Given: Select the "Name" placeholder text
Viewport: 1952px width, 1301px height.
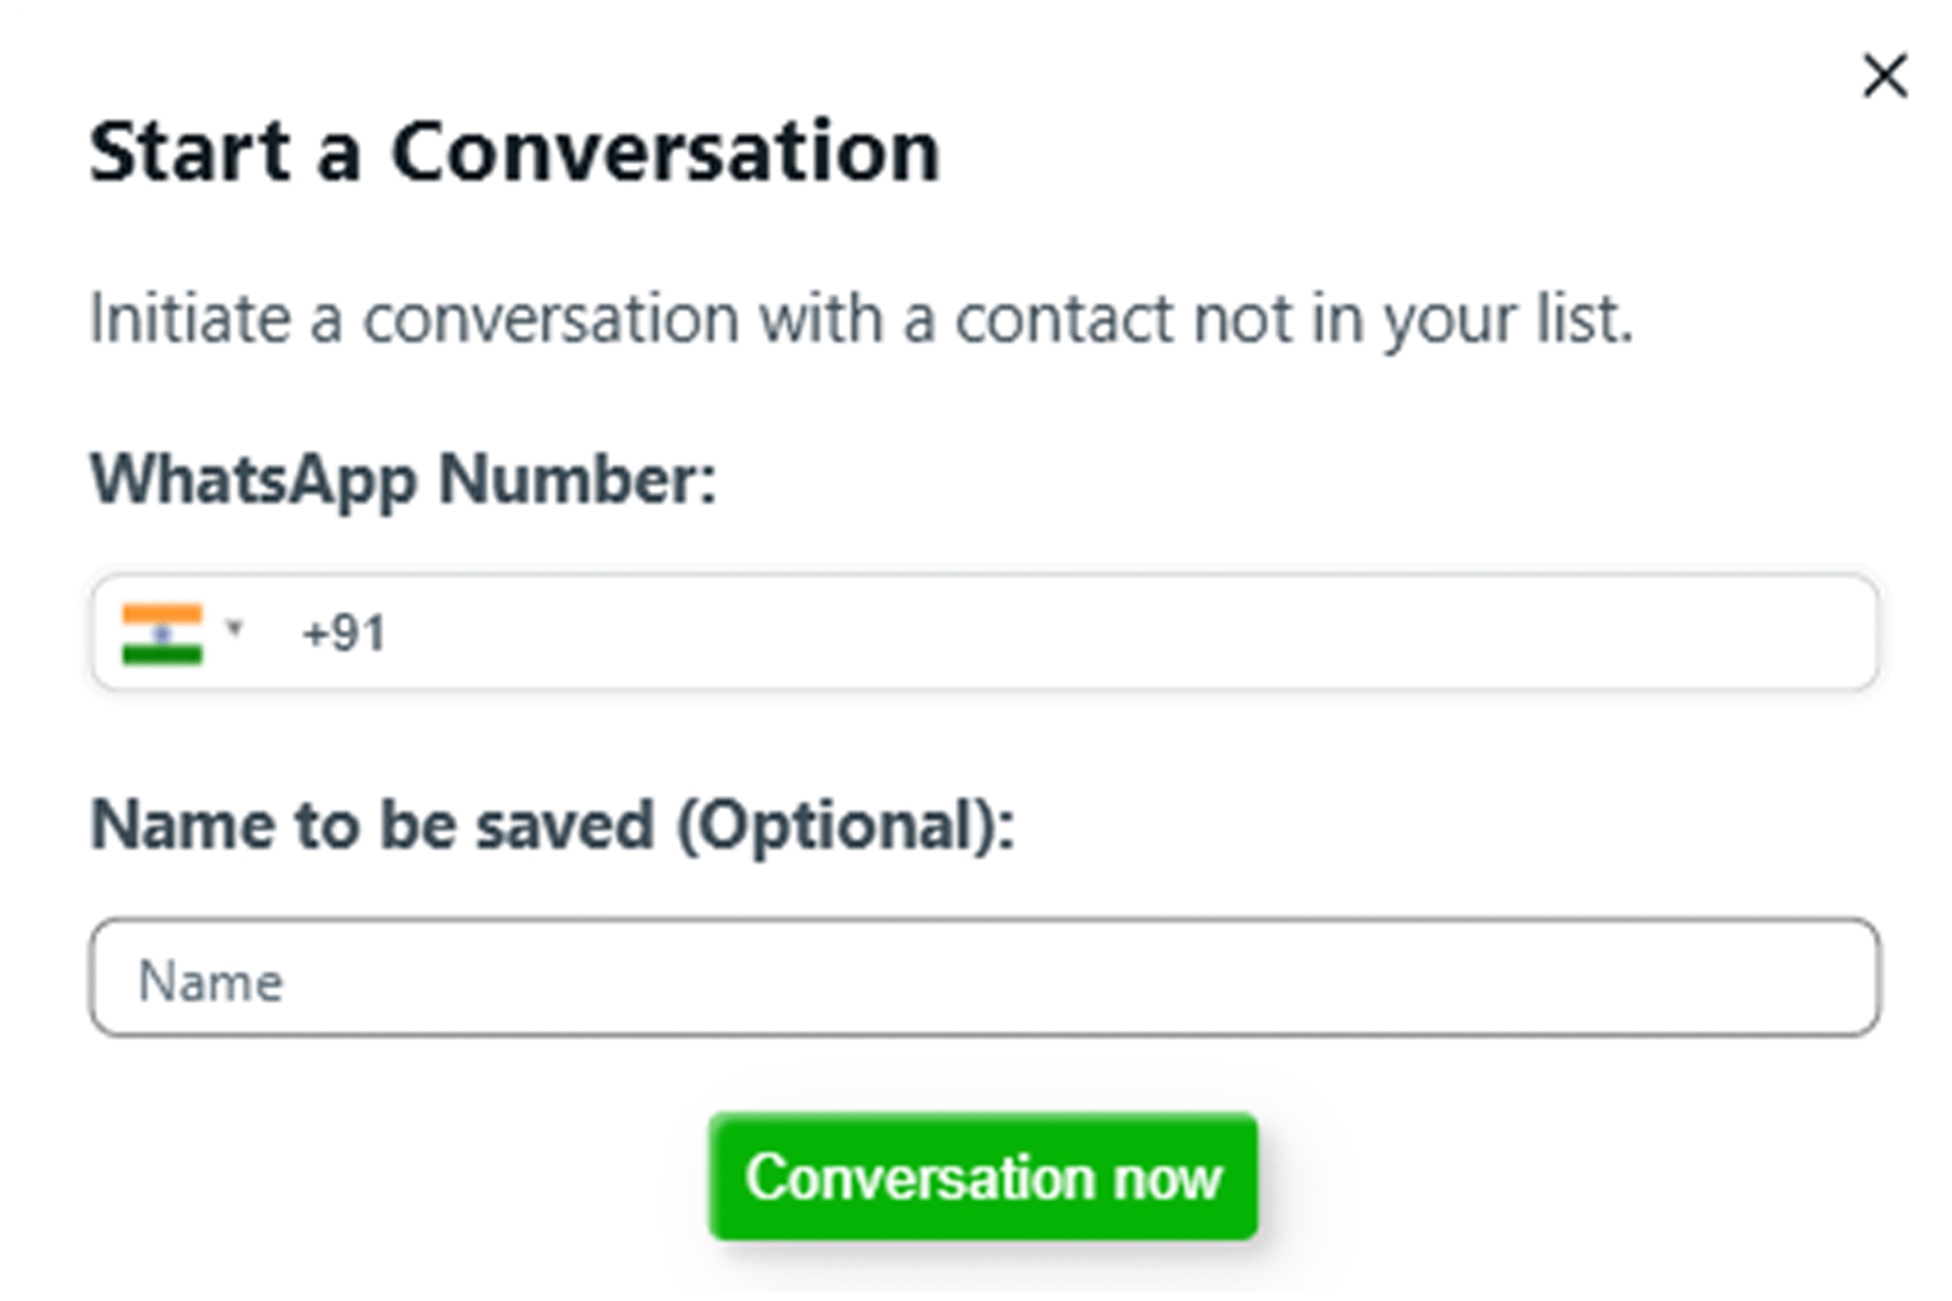Looking at the screenshot, I should (x=210, y=982).
